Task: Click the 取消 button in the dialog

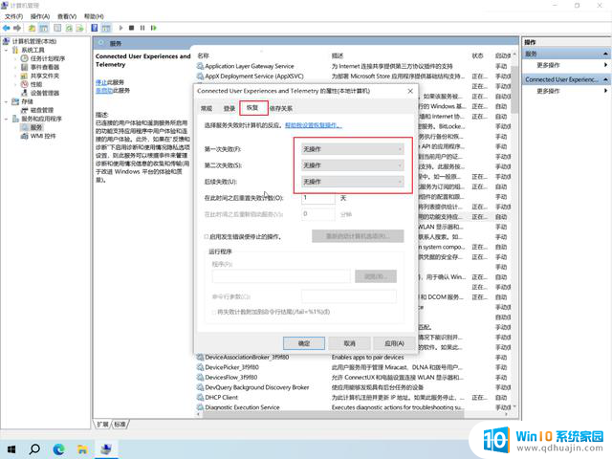Action: tap(349, 343)
